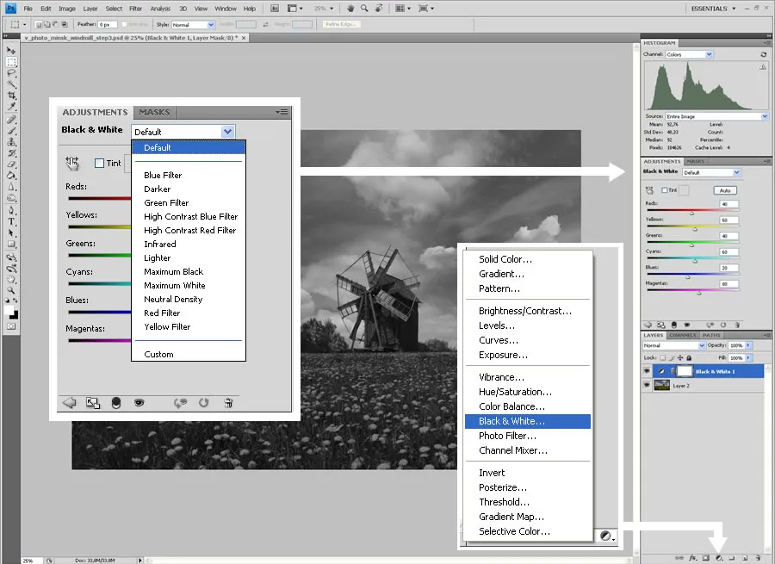Viewport: 775px width, 564px height.
Task: Select the Lasso tool in the toolbox
Action: (11, 73)
